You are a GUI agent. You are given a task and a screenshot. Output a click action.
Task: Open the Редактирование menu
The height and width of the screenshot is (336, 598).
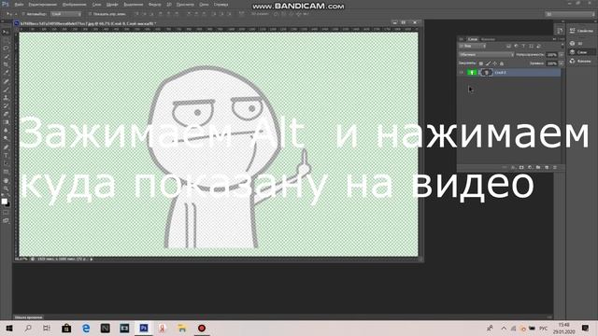pos(42,5)
